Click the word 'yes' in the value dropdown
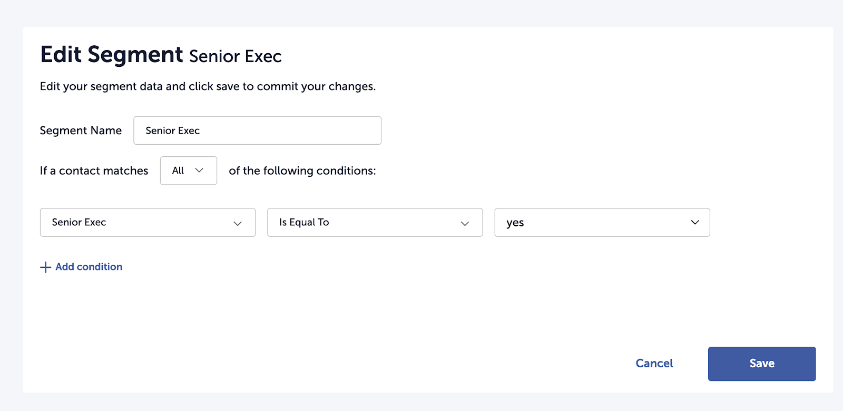Image resolution: width=843 pixels, height=411 pixels. coord(515,223)
